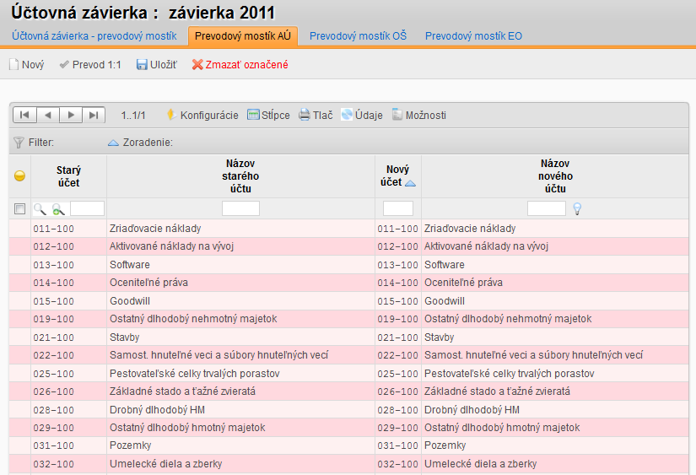This screenshot has width=696, height=475.
Task: Click the light bulb icon in filter row
Action: click(577, 208)
